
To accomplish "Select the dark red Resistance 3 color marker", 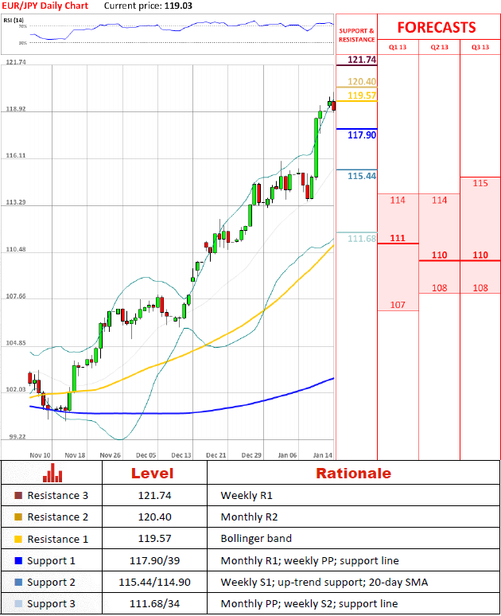I will [18, 495].
